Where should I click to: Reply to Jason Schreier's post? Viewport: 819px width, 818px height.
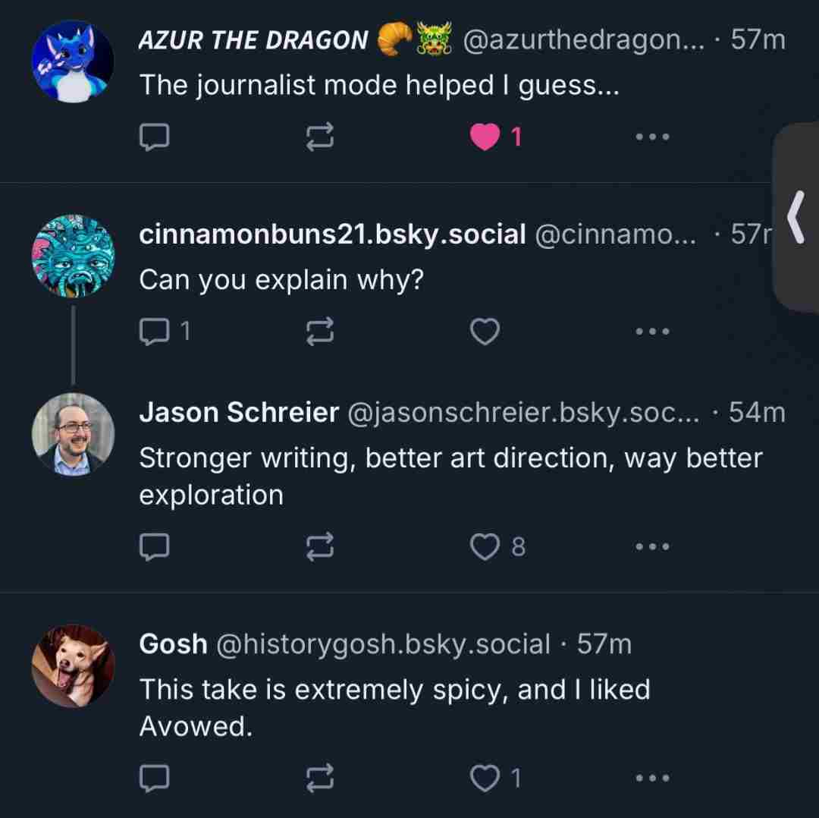[x=155, y=546]
